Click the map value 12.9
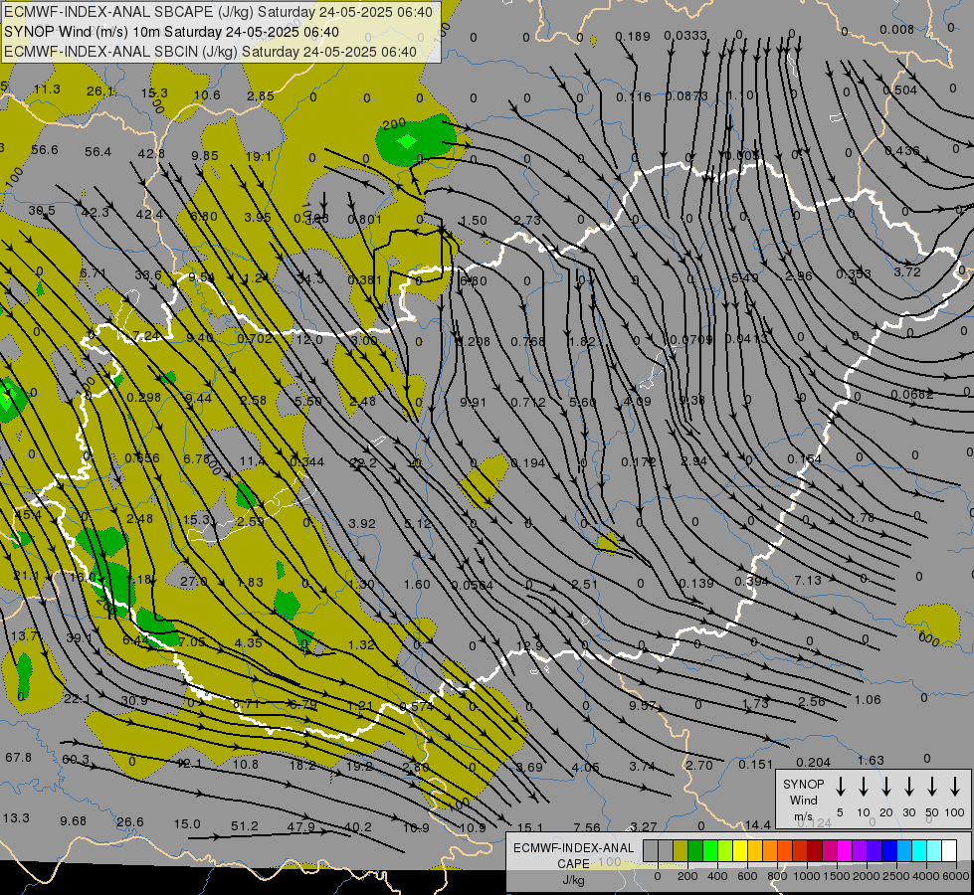The image size is (974, 895). [530, 646]
